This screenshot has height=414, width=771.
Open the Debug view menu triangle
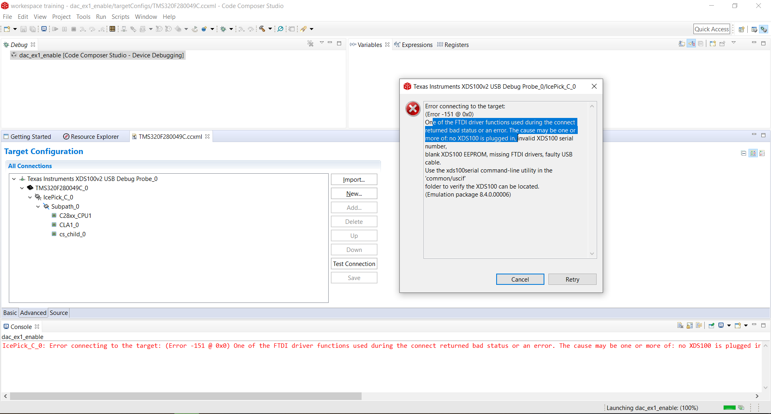click(x=322, y=43)
